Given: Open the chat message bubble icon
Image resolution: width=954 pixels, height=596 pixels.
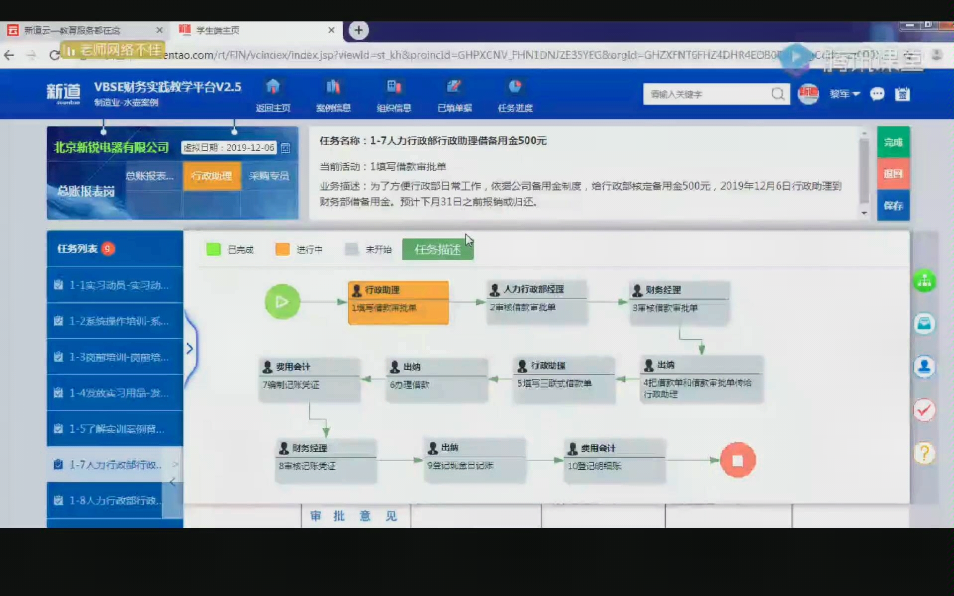Looking at the screenshot, I should click(x=877, y=94).
